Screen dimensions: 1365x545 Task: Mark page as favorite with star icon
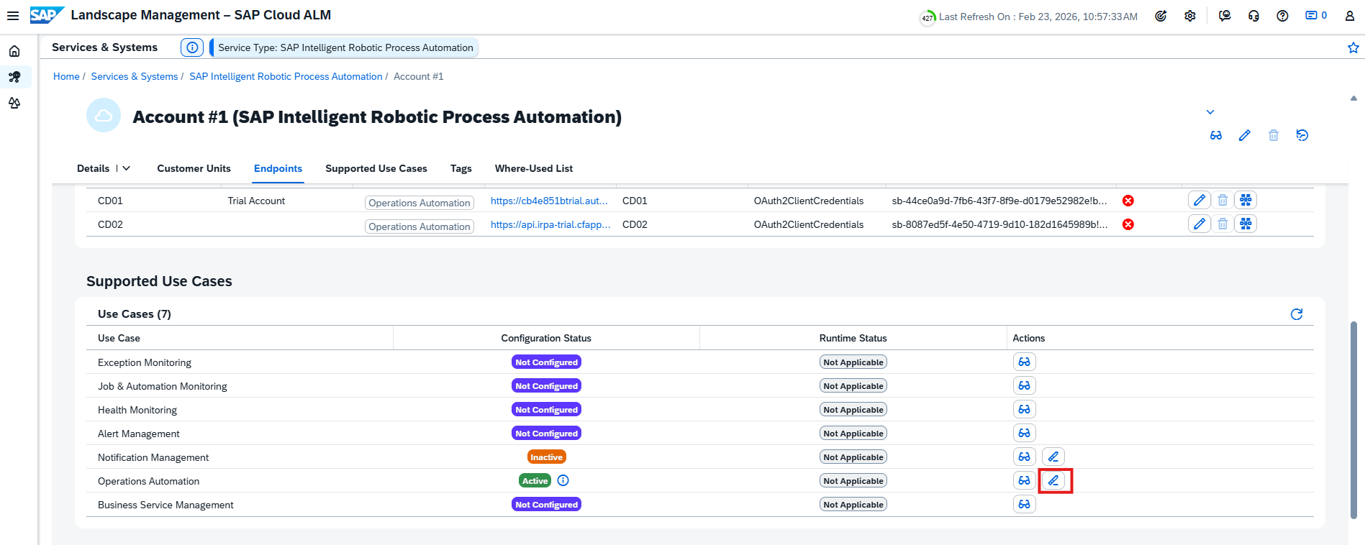coord(1353,47)
